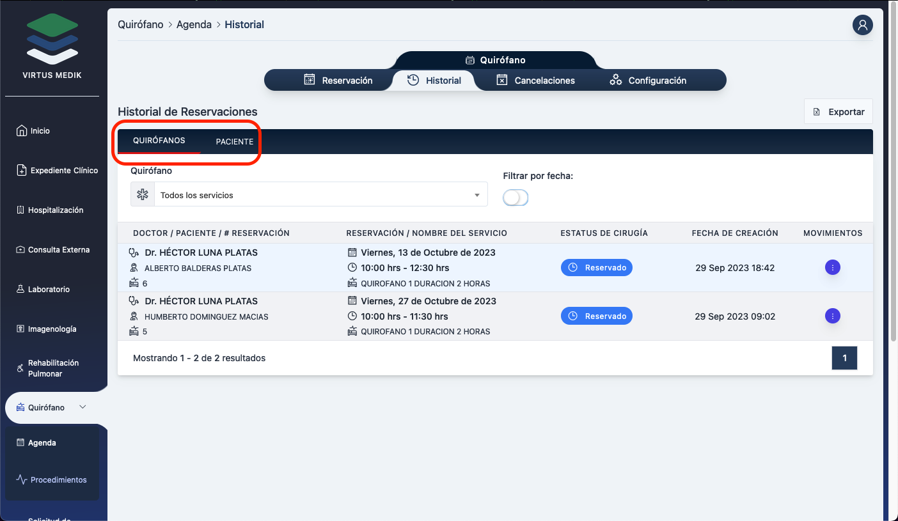Click Agenda in the breadcrumb
The image size is (898, 521).
194,25
